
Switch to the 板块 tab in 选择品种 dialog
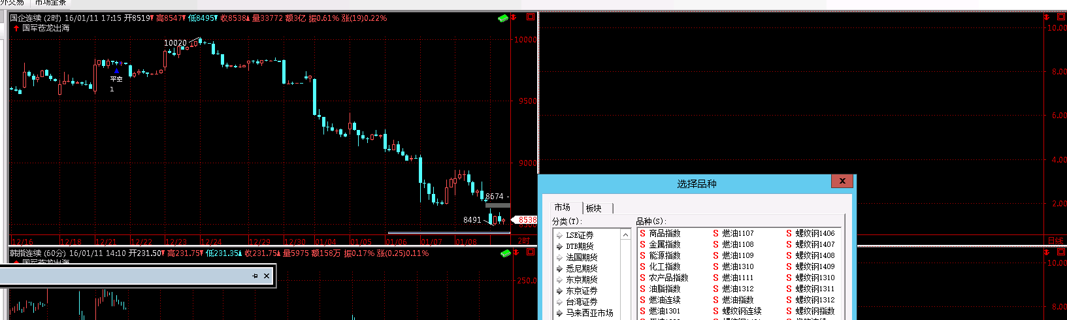[594, 208]
